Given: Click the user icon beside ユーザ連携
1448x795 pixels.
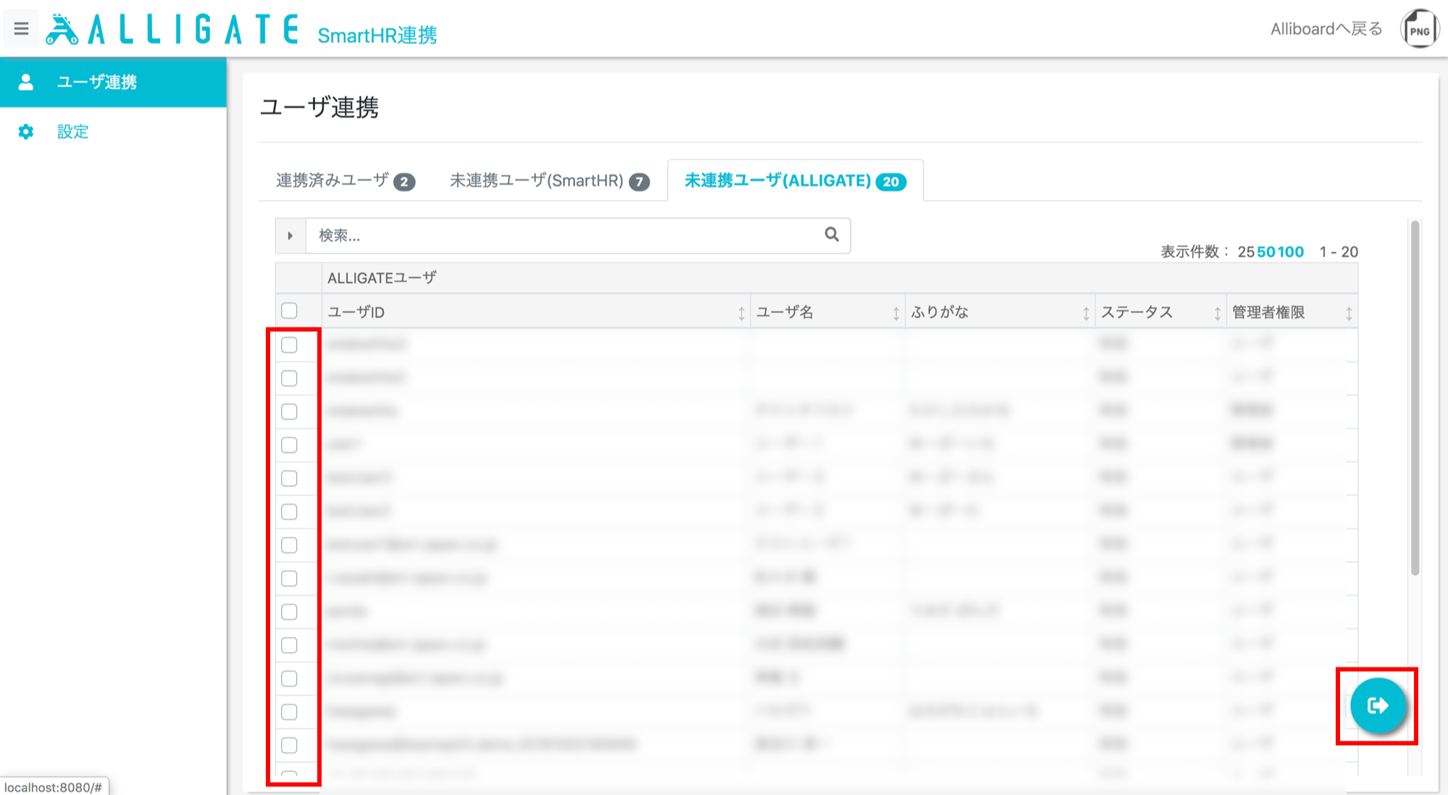Looking at the screenshot, I should point(26,82).
